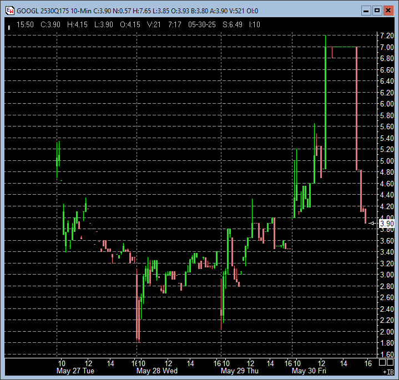Click the 7.00 price axis label
Image resolution: width=399 pixels, height=380 pixels.
[387, 47]
